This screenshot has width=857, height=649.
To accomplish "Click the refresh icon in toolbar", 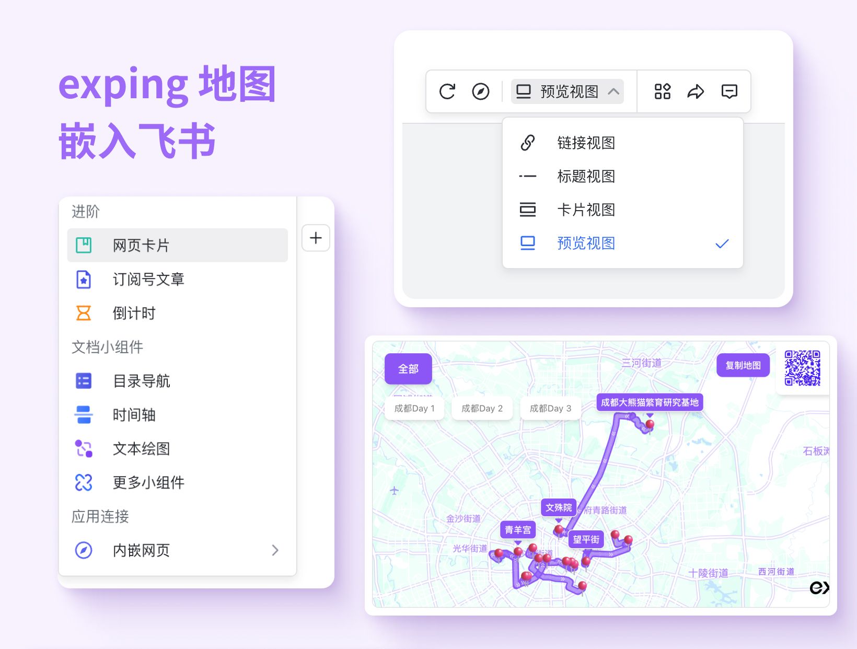I will coord(447,91).
